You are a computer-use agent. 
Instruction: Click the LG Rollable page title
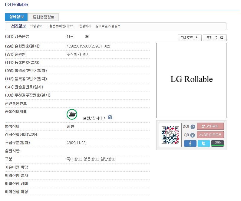click(x=16, y=5)
